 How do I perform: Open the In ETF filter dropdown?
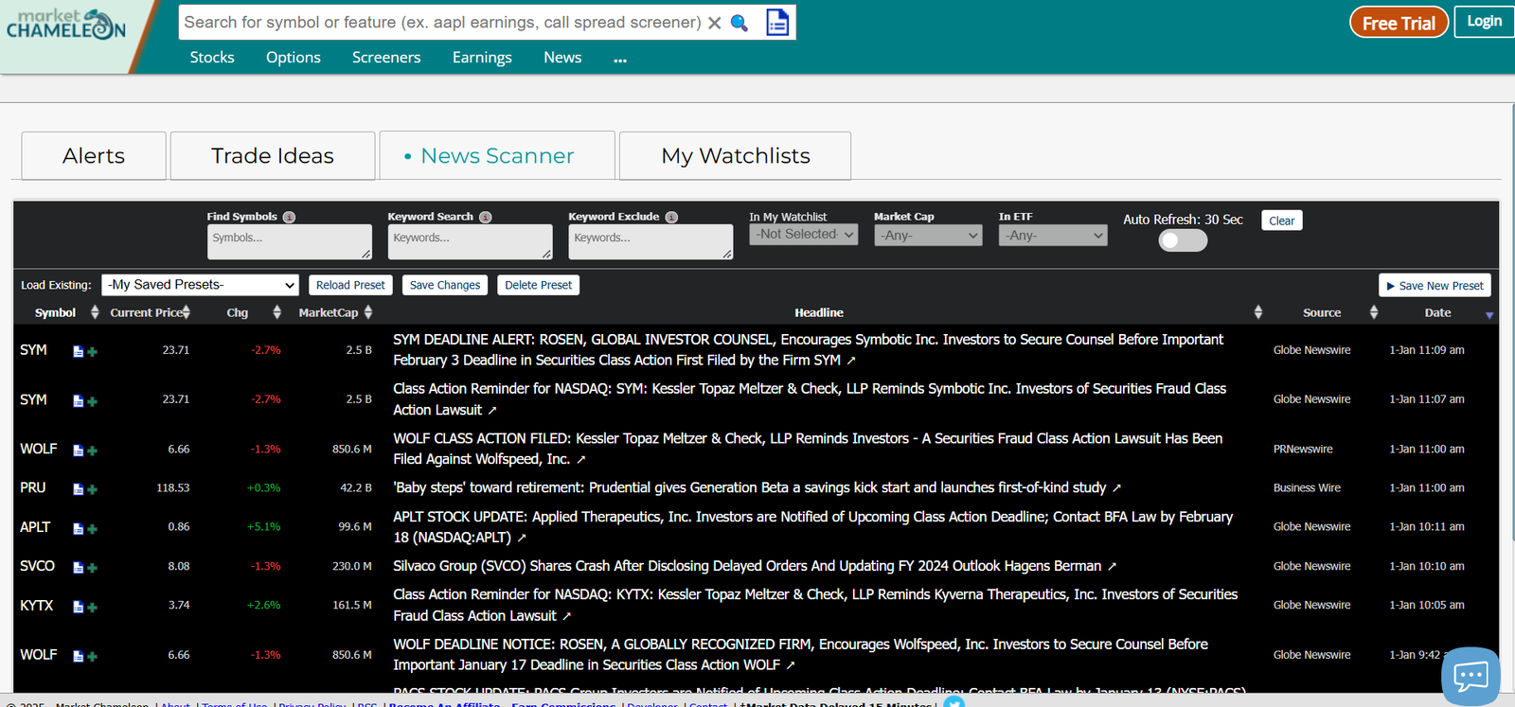[1053, 235]
